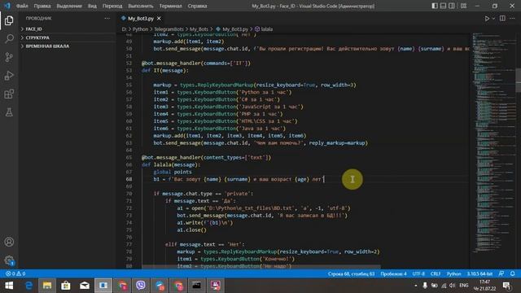Open the Терминал menu
The image size is (521, 293).
170,6
